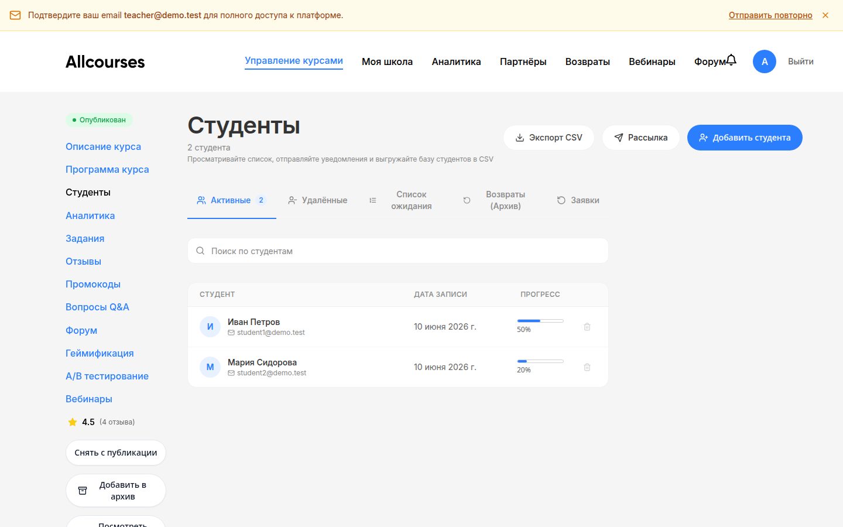Open Партнёры in top navigation
Viewport: 843px width, 527px height.
[523, 61]
